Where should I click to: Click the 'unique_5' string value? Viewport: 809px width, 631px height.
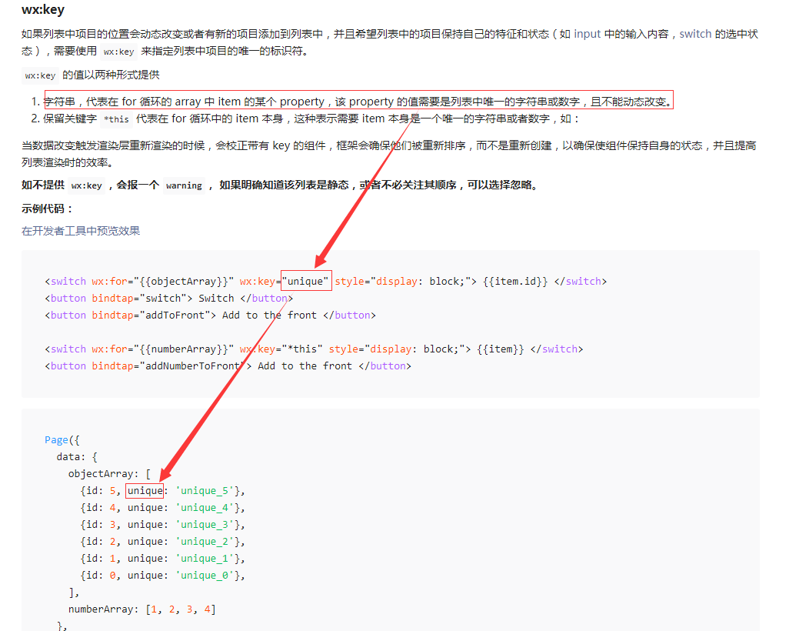coord(205,491)
